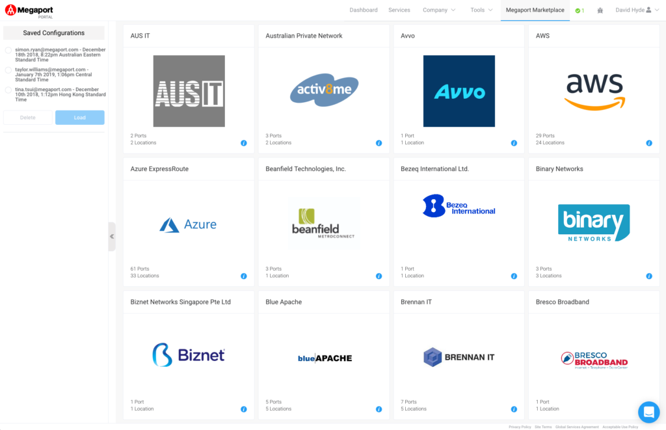Open the Site Terms link
The image size is (666, 430).
pos(543,427)
